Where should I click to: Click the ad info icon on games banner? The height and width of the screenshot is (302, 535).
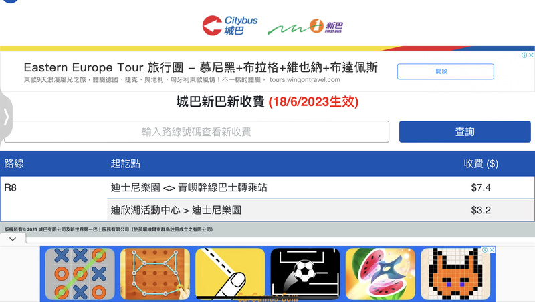(485, 249)
